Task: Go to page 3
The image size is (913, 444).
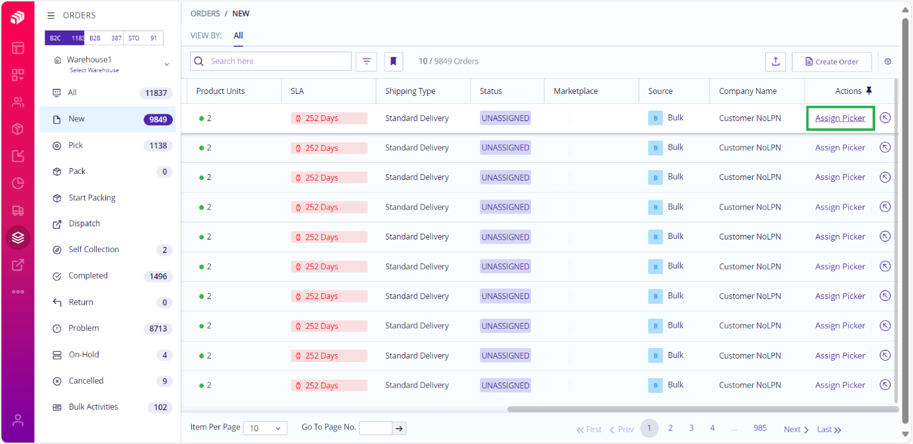Action: point(691,428)
